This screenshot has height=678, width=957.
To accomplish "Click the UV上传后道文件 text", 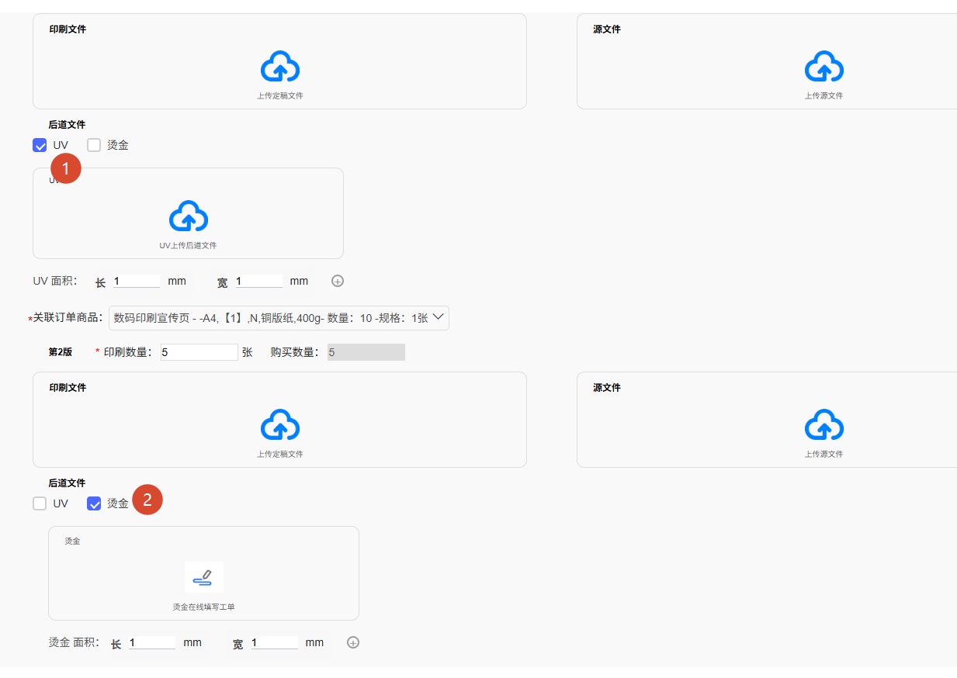I will 189,245.
